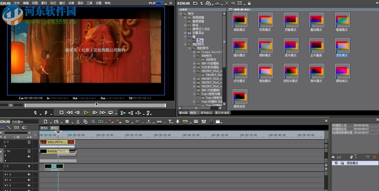Click the lock icon in effects panel toolbar
Viewport: 379px width, 191px height.
pyautogui.click(x=249, y=3)
